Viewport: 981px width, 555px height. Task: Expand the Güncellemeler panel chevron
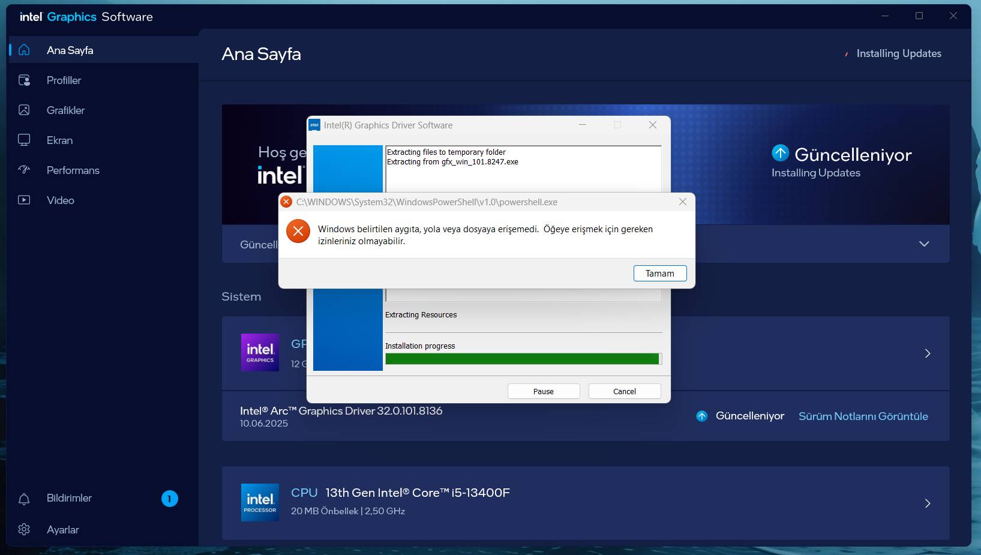pos(924,244)
